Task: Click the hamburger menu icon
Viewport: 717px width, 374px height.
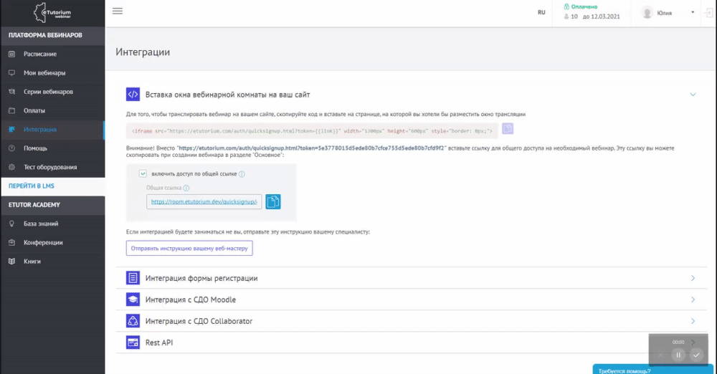Action: pos(118,11)
